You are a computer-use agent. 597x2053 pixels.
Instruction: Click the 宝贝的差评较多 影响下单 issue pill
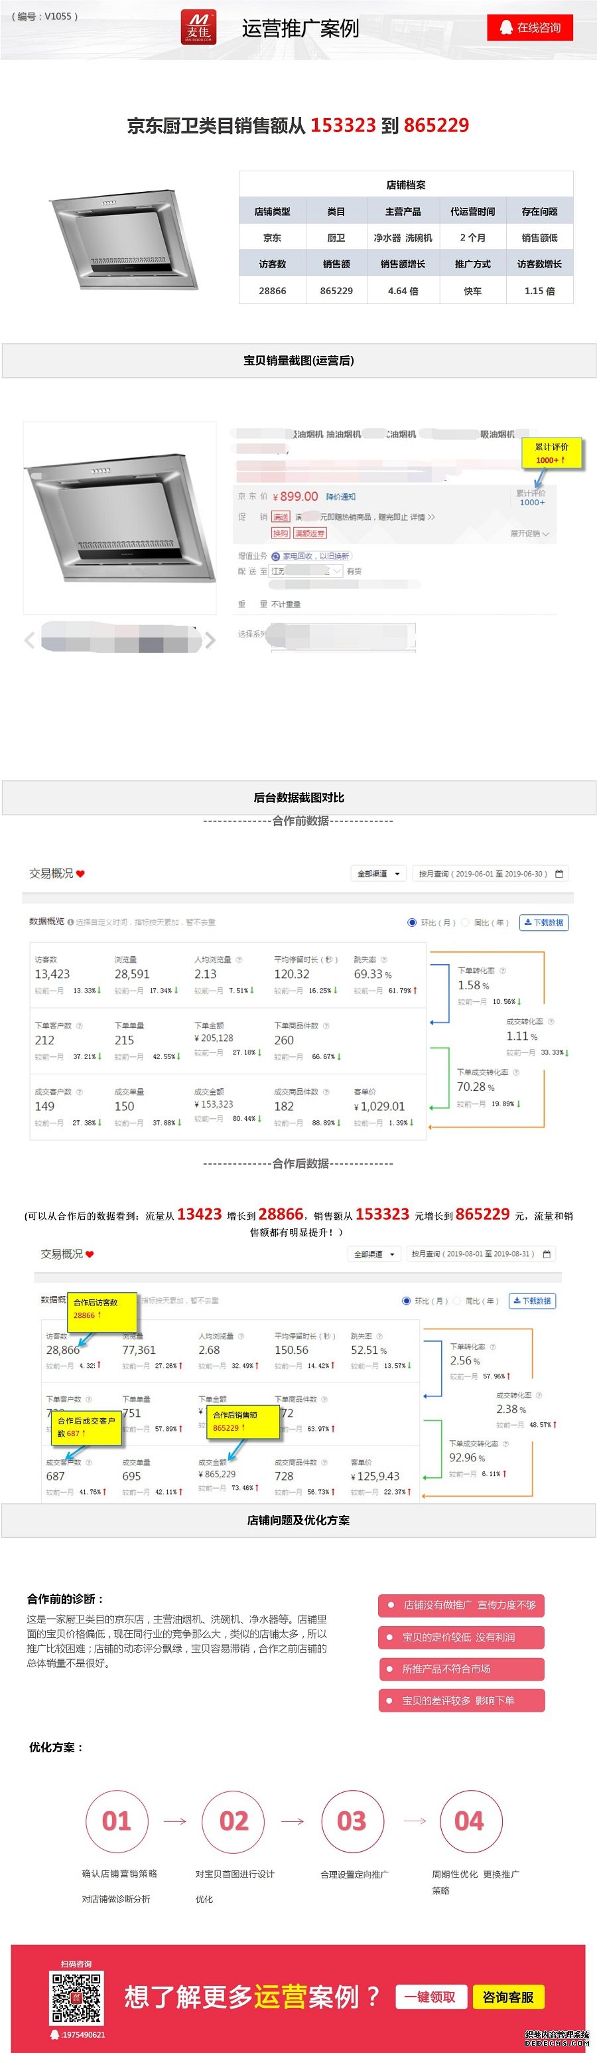point(462,1700)
